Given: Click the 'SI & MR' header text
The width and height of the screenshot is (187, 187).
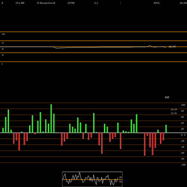Looking at the screenshot, I should click(x=20, y=3).
